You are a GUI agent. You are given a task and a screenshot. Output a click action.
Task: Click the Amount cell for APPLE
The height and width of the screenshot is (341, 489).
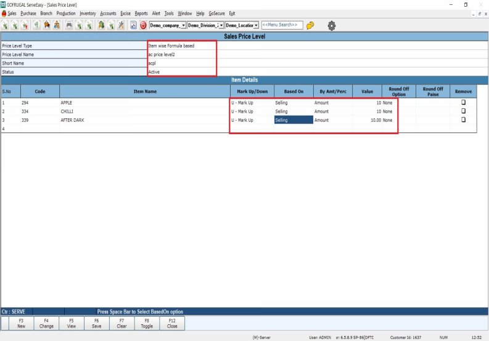click(333, 102)
